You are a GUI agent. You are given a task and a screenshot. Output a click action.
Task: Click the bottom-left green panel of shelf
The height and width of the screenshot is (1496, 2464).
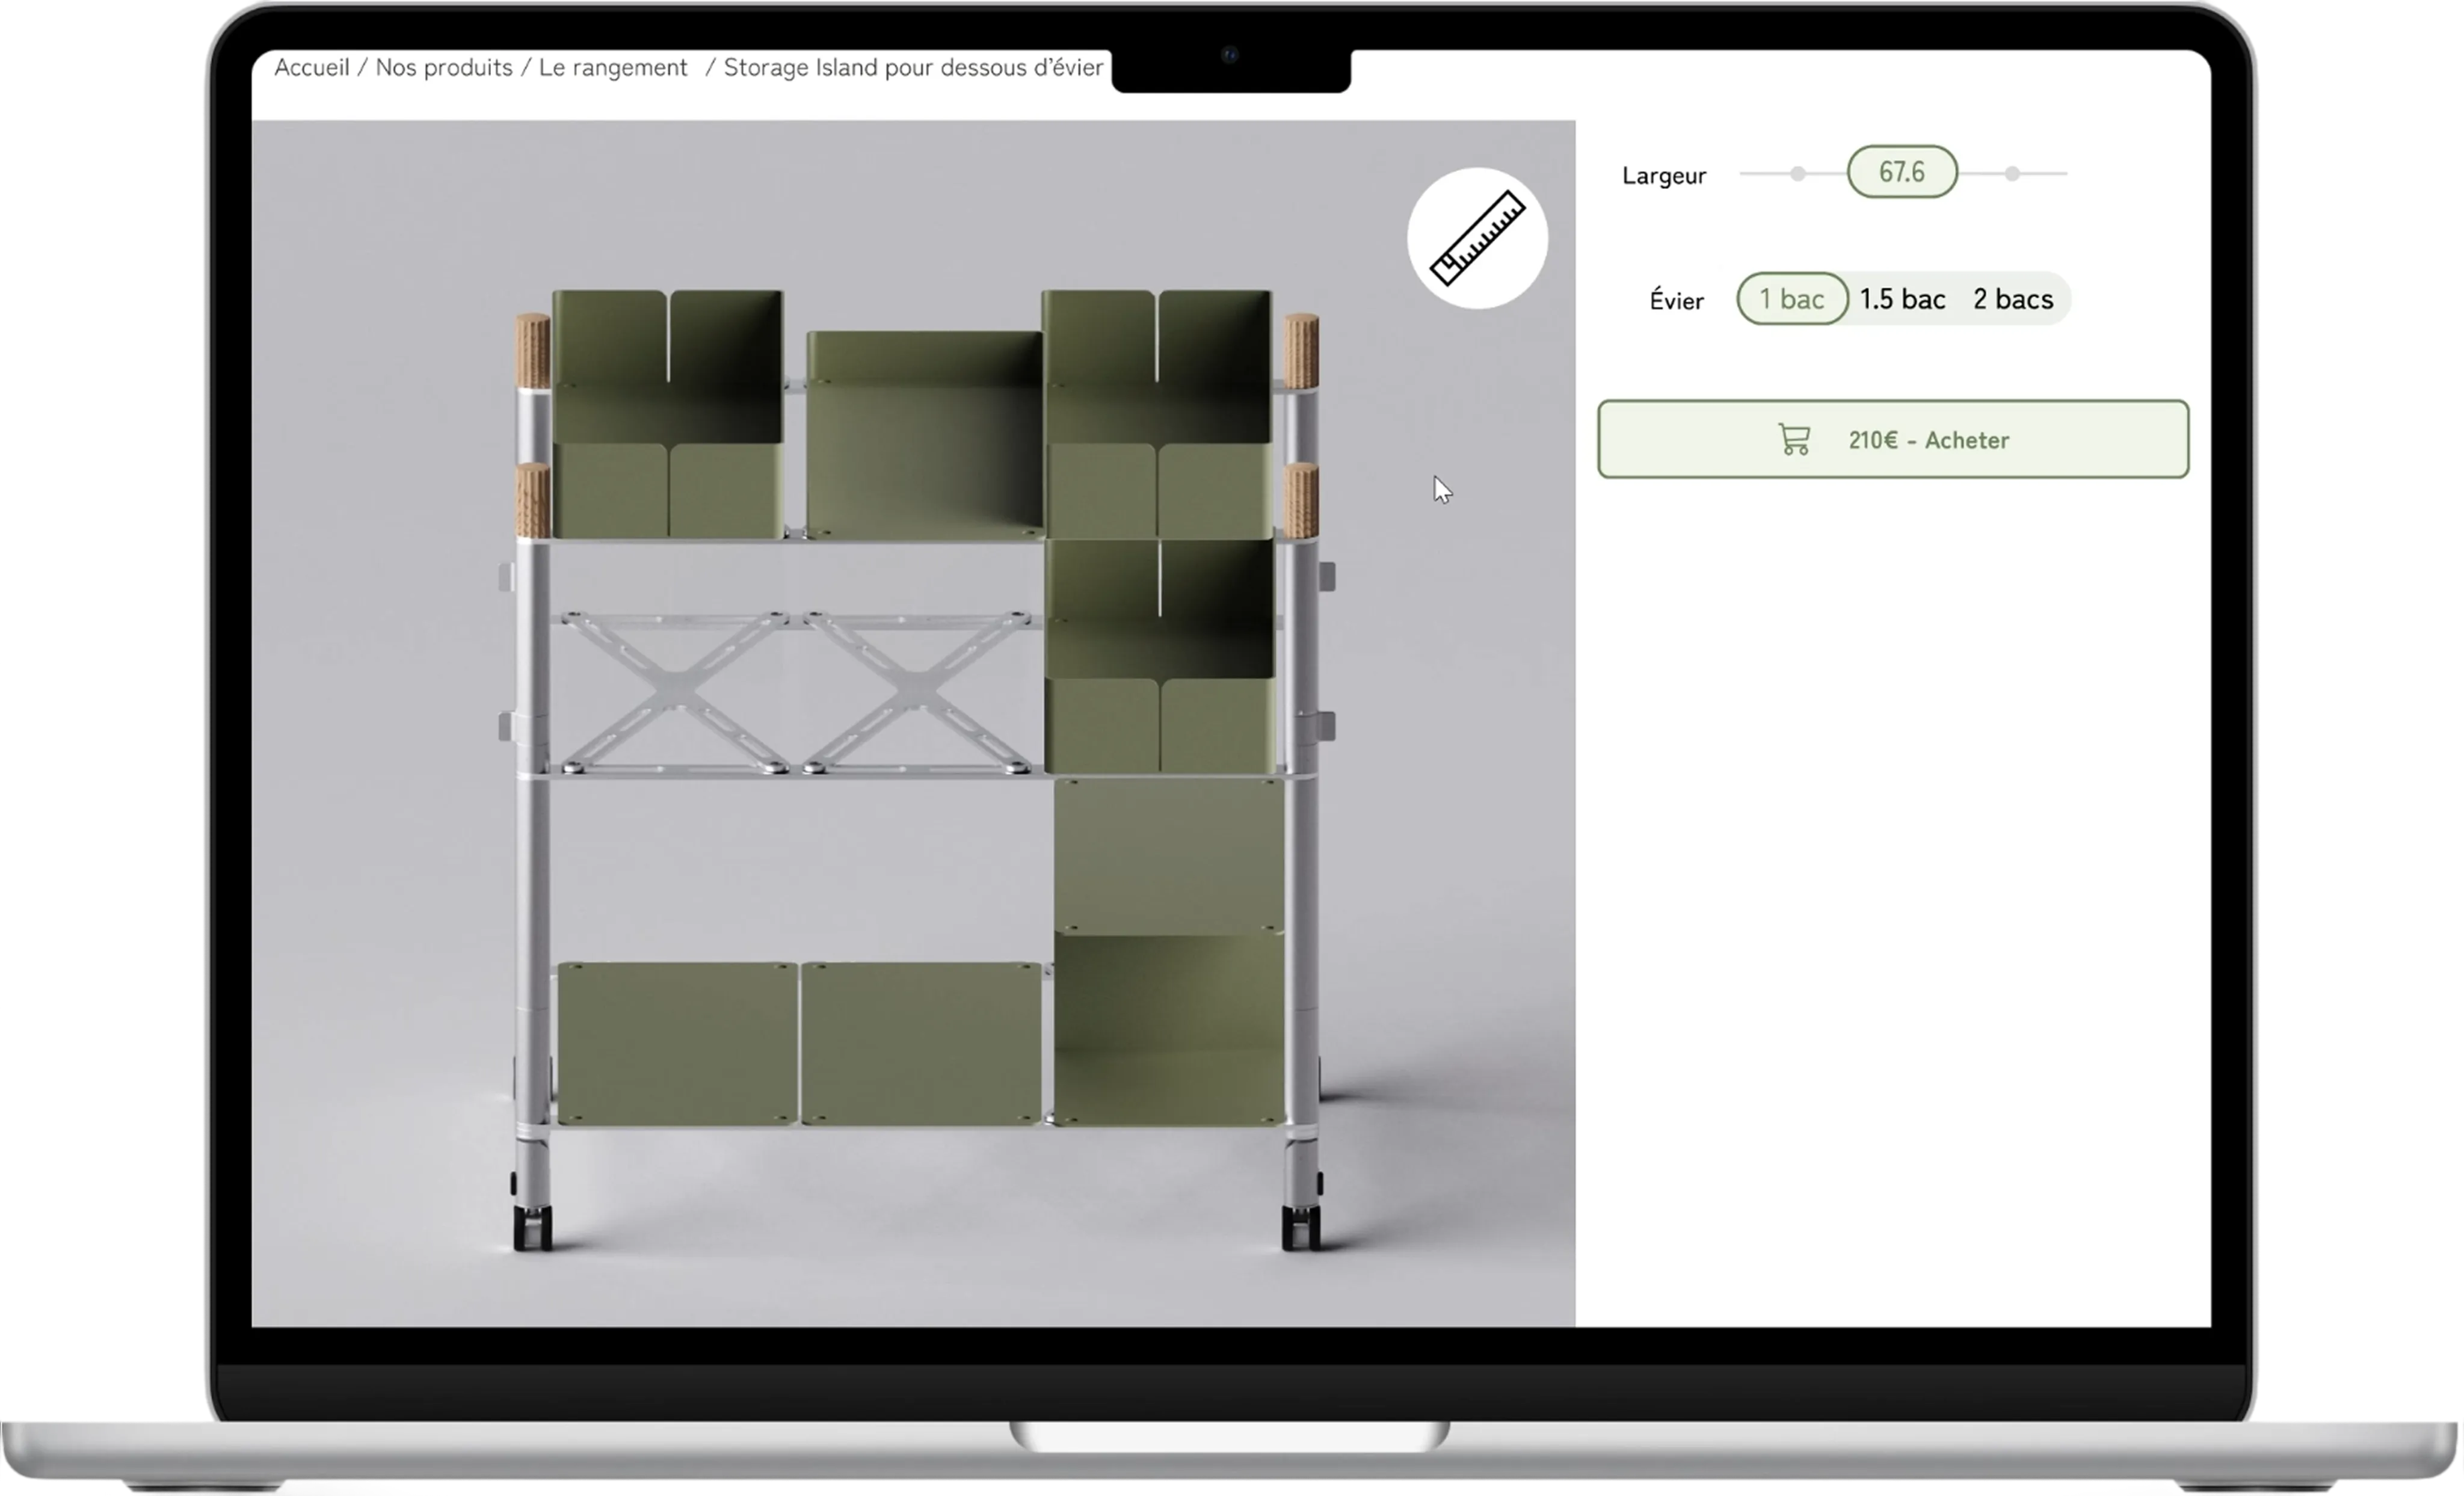click(677, 1042)
